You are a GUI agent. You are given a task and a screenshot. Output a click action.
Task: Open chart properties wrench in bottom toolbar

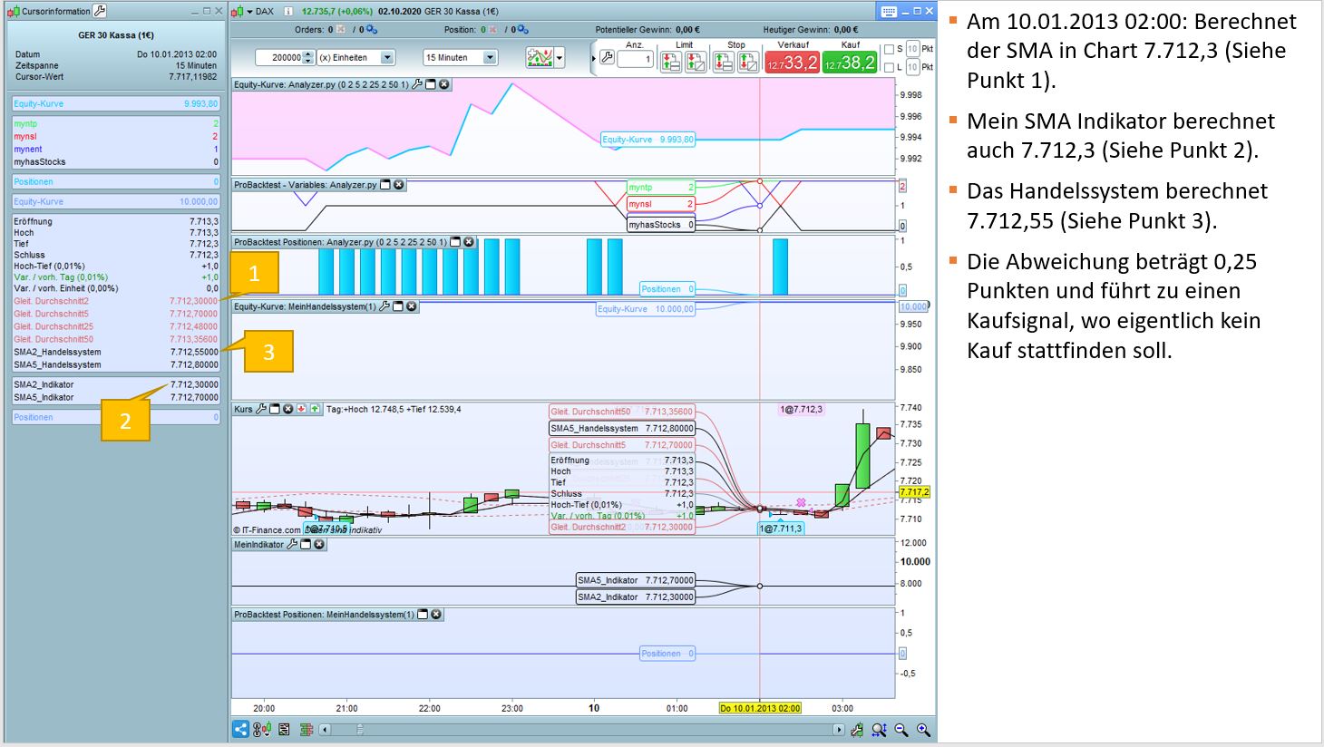pyautogui.click(x=857, y=729)
